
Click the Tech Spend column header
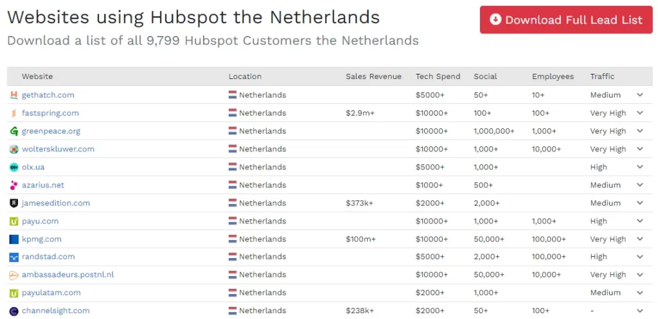pos(438,76)
